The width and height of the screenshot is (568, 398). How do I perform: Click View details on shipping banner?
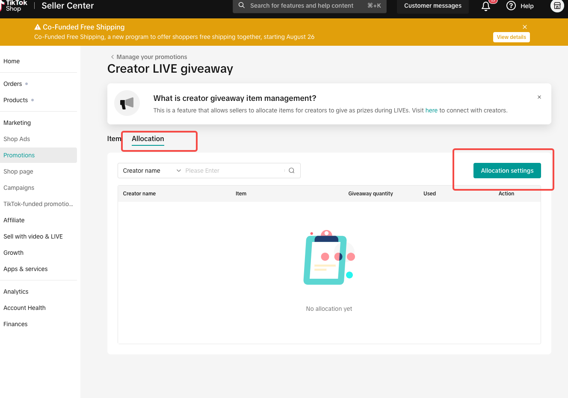pos(511,37)
